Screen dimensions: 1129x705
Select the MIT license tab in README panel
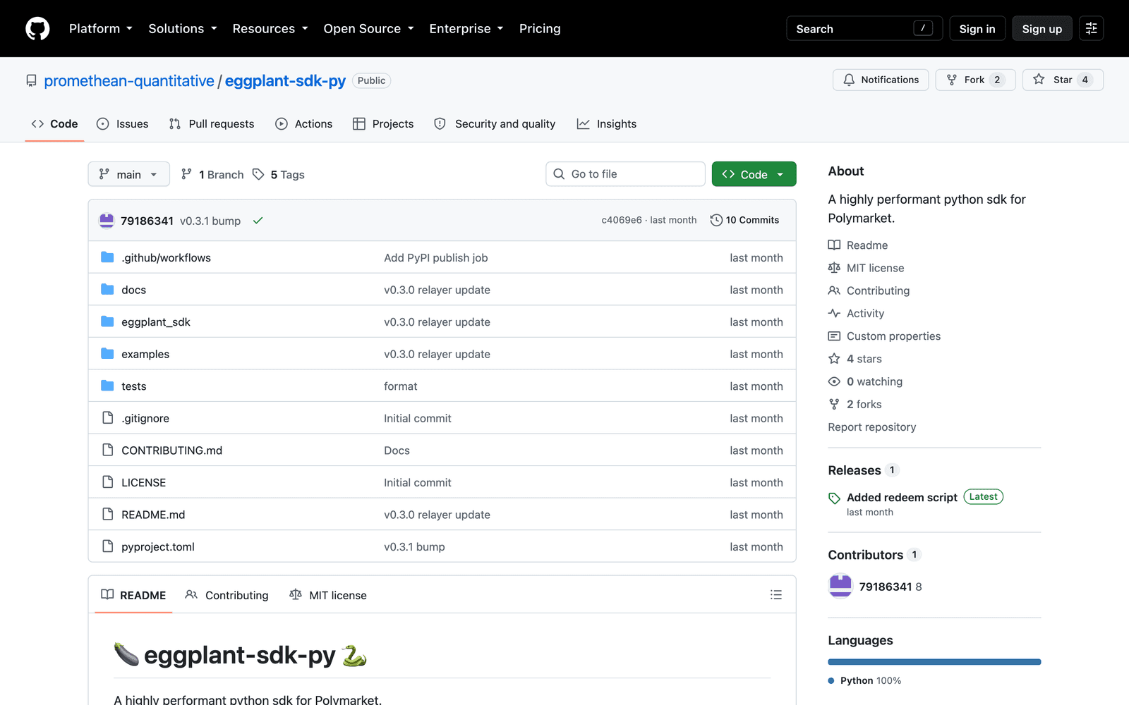pos(328,595)
